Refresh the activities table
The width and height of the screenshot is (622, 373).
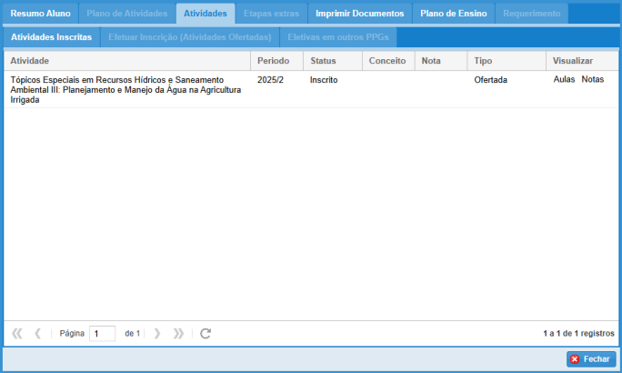[206, 334]
